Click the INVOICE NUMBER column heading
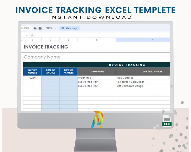 (32, 71)
